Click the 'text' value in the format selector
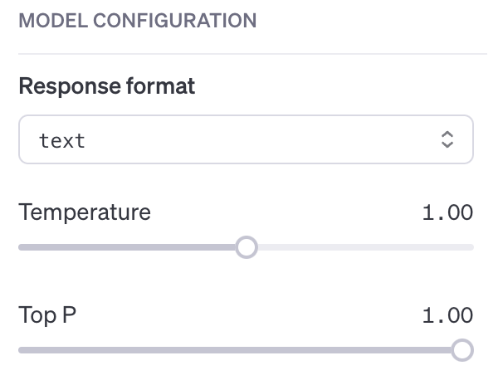The image size is (503, 380). (62, 140)
